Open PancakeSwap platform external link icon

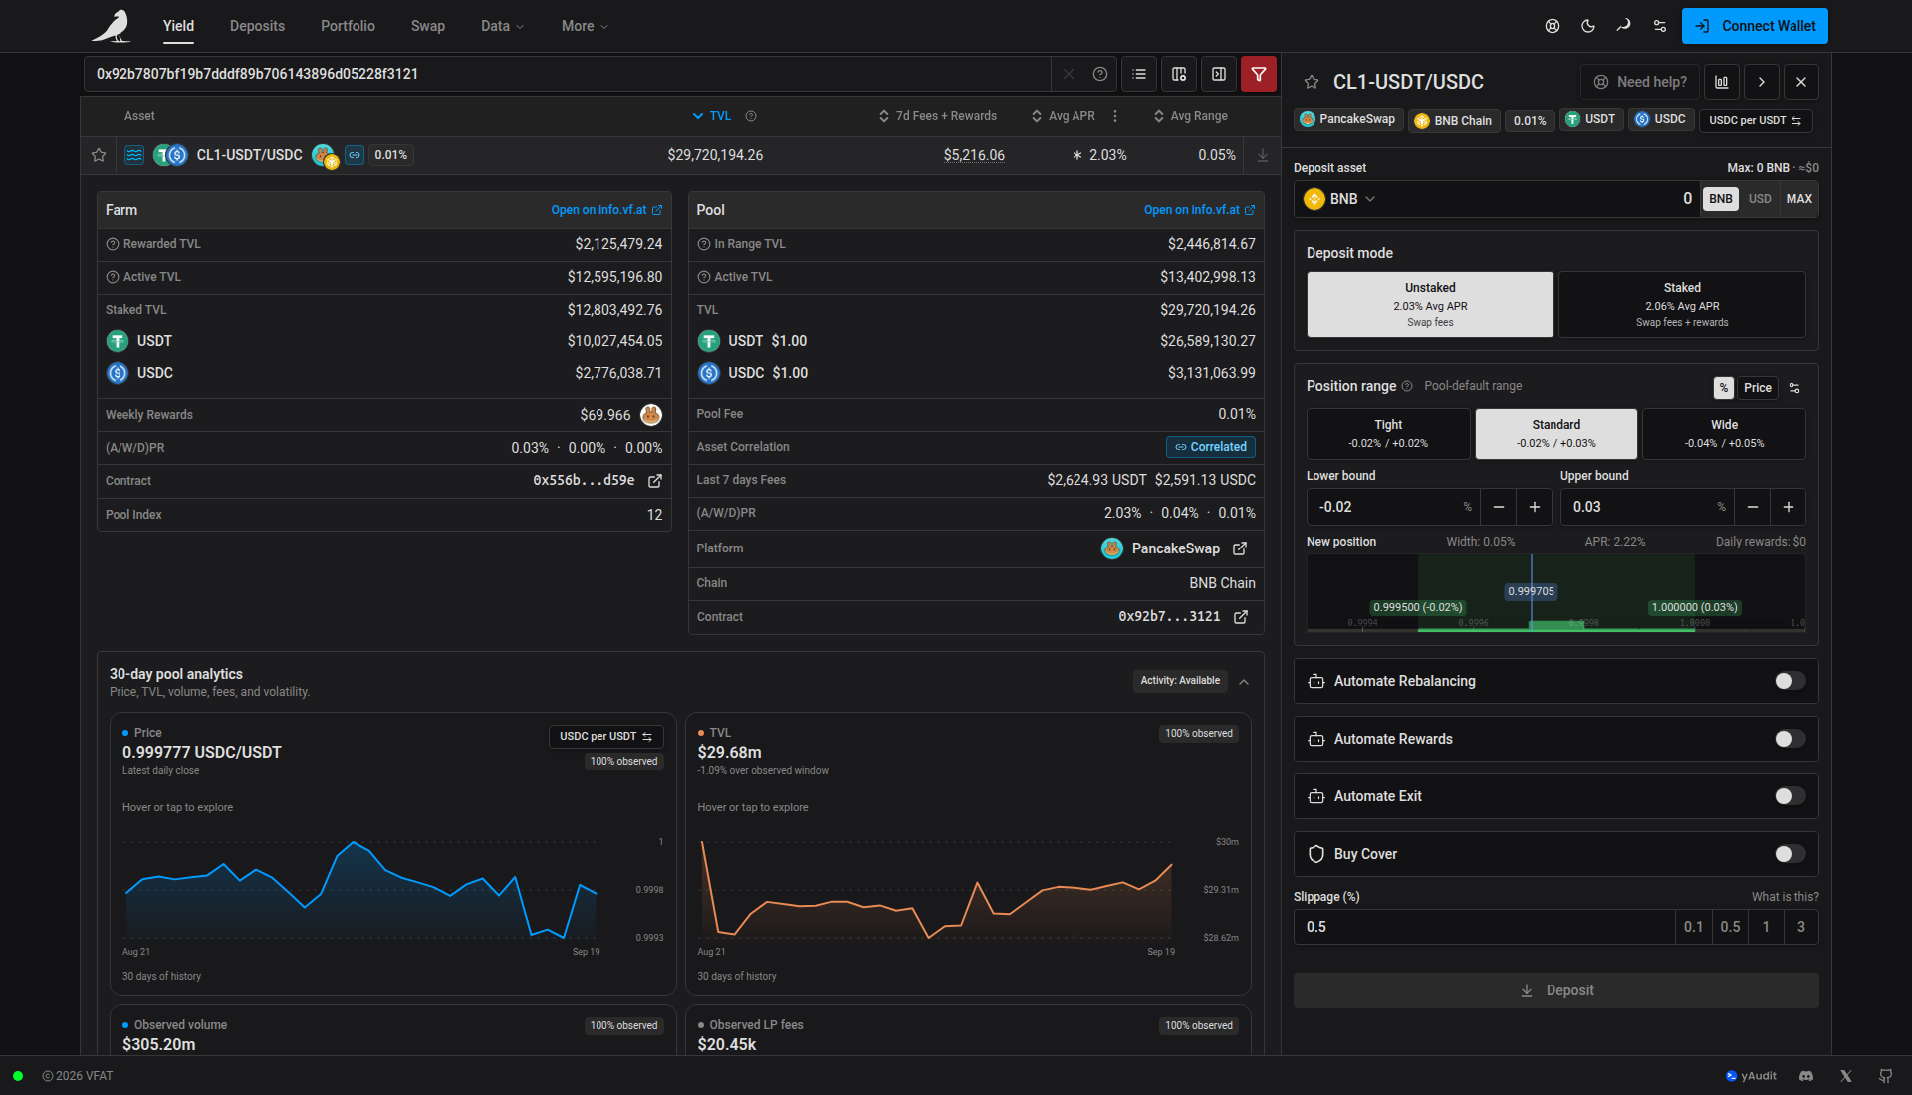pyautogui.click(x=1240, y=548)
